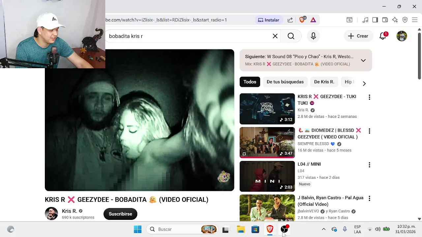Click the microphone tray icon
Screen dimensions: 422x237
(345, 229)
